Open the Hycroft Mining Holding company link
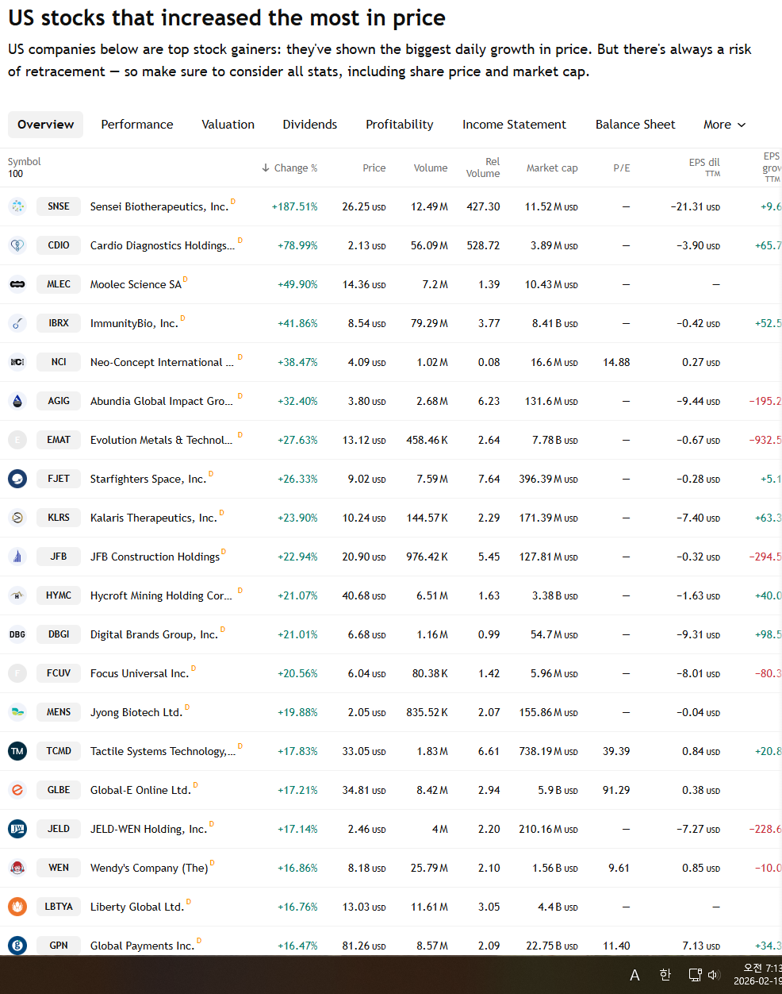 (161, 595)
